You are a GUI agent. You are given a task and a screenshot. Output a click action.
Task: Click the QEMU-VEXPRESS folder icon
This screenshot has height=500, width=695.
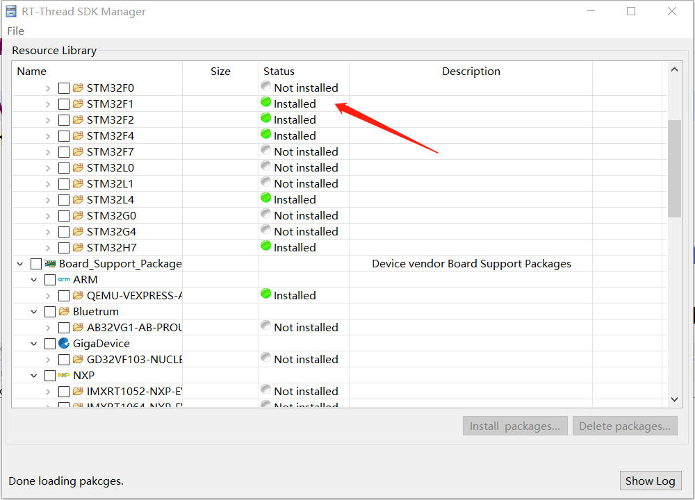point(78,295)
